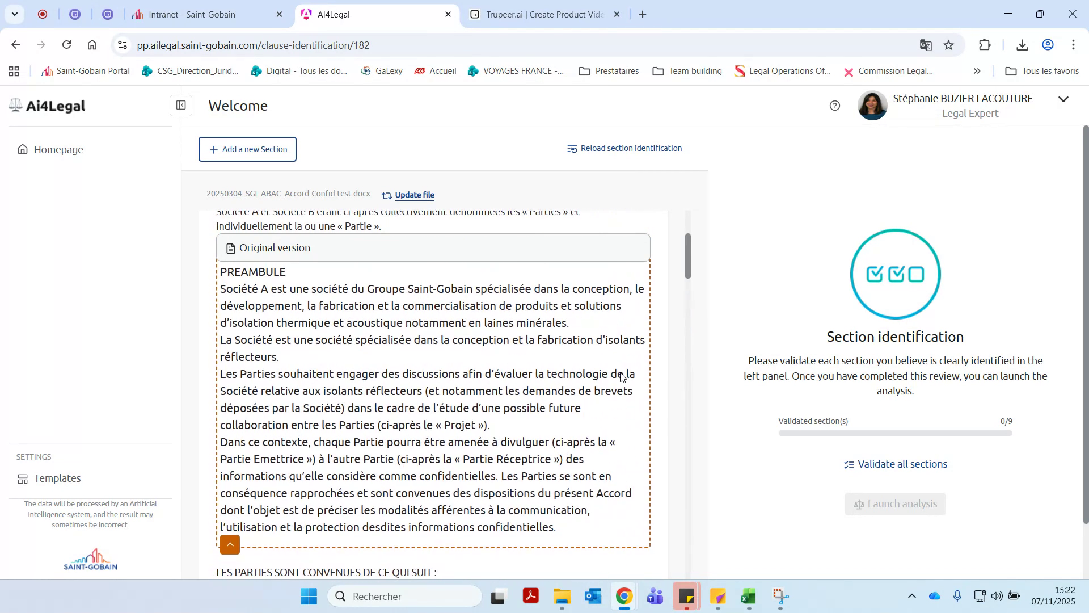Viewport: 1089px width, 613px height.
Task: Click Stéphanie's profile avatar
Action: (x=872, y=105)
